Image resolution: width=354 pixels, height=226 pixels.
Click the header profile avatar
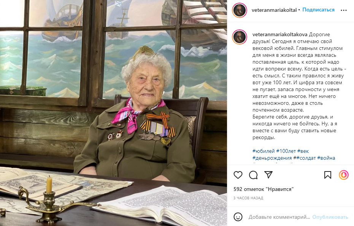240,10
